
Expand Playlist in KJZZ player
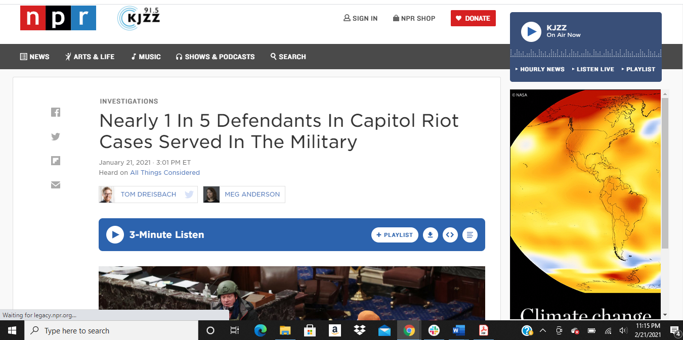tap(638, 69)
